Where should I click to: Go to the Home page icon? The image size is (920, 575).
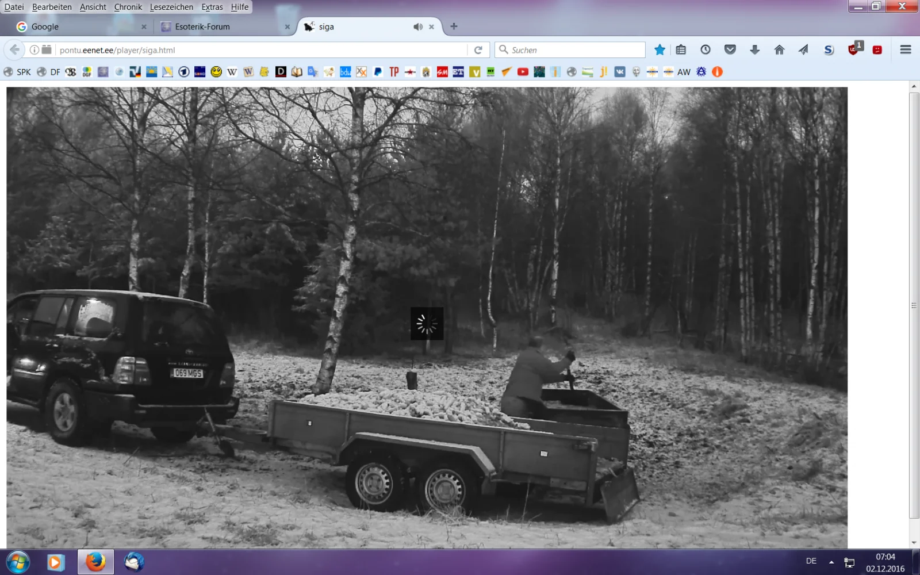coord(779,50)
